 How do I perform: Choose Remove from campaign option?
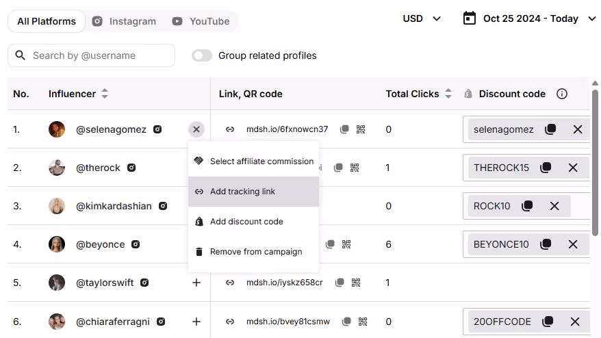pos(253,252)
